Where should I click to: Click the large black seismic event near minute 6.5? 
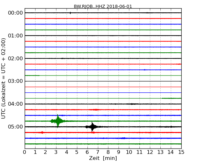point(92,127)
